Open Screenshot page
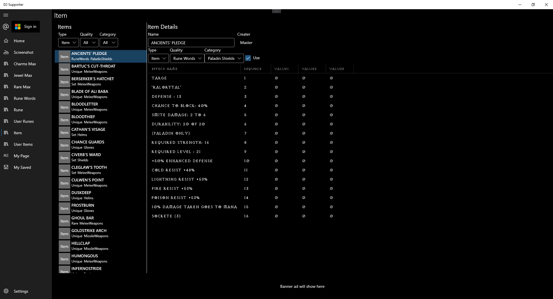 26,52
